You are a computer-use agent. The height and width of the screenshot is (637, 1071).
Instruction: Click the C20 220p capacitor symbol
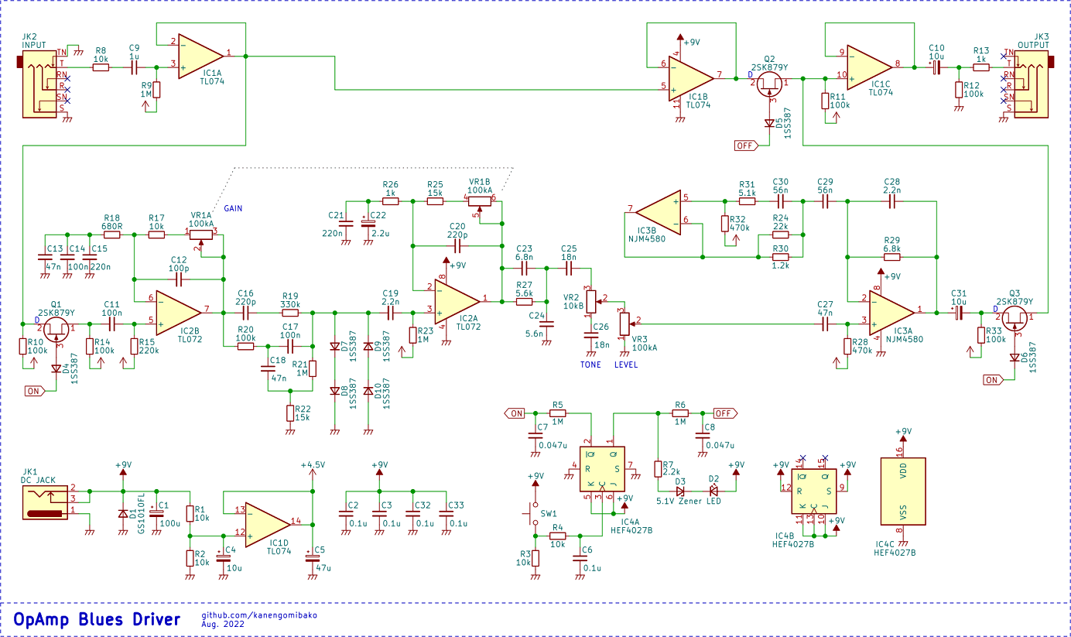(457, 246)
